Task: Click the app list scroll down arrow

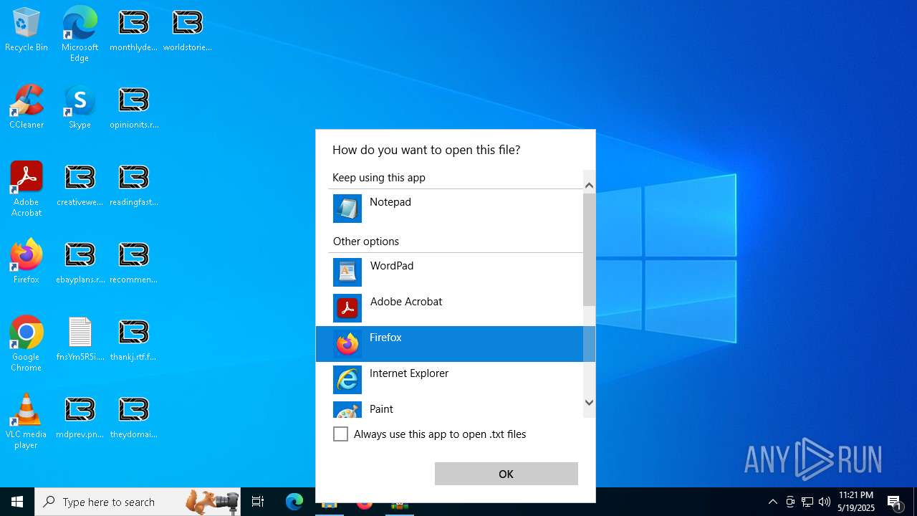Action: [x=589, y=403]
